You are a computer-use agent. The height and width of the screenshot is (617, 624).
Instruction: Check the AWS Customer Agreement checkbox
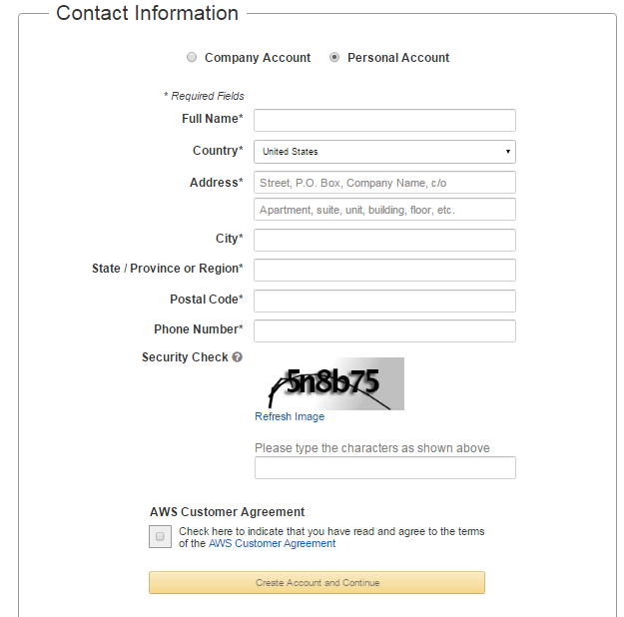coord(160,536)
